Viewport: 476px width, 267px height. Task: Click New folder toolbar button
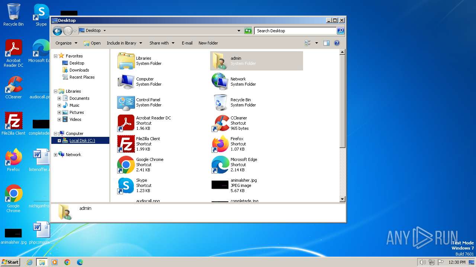pyautogui.click(x=208, y=43)
